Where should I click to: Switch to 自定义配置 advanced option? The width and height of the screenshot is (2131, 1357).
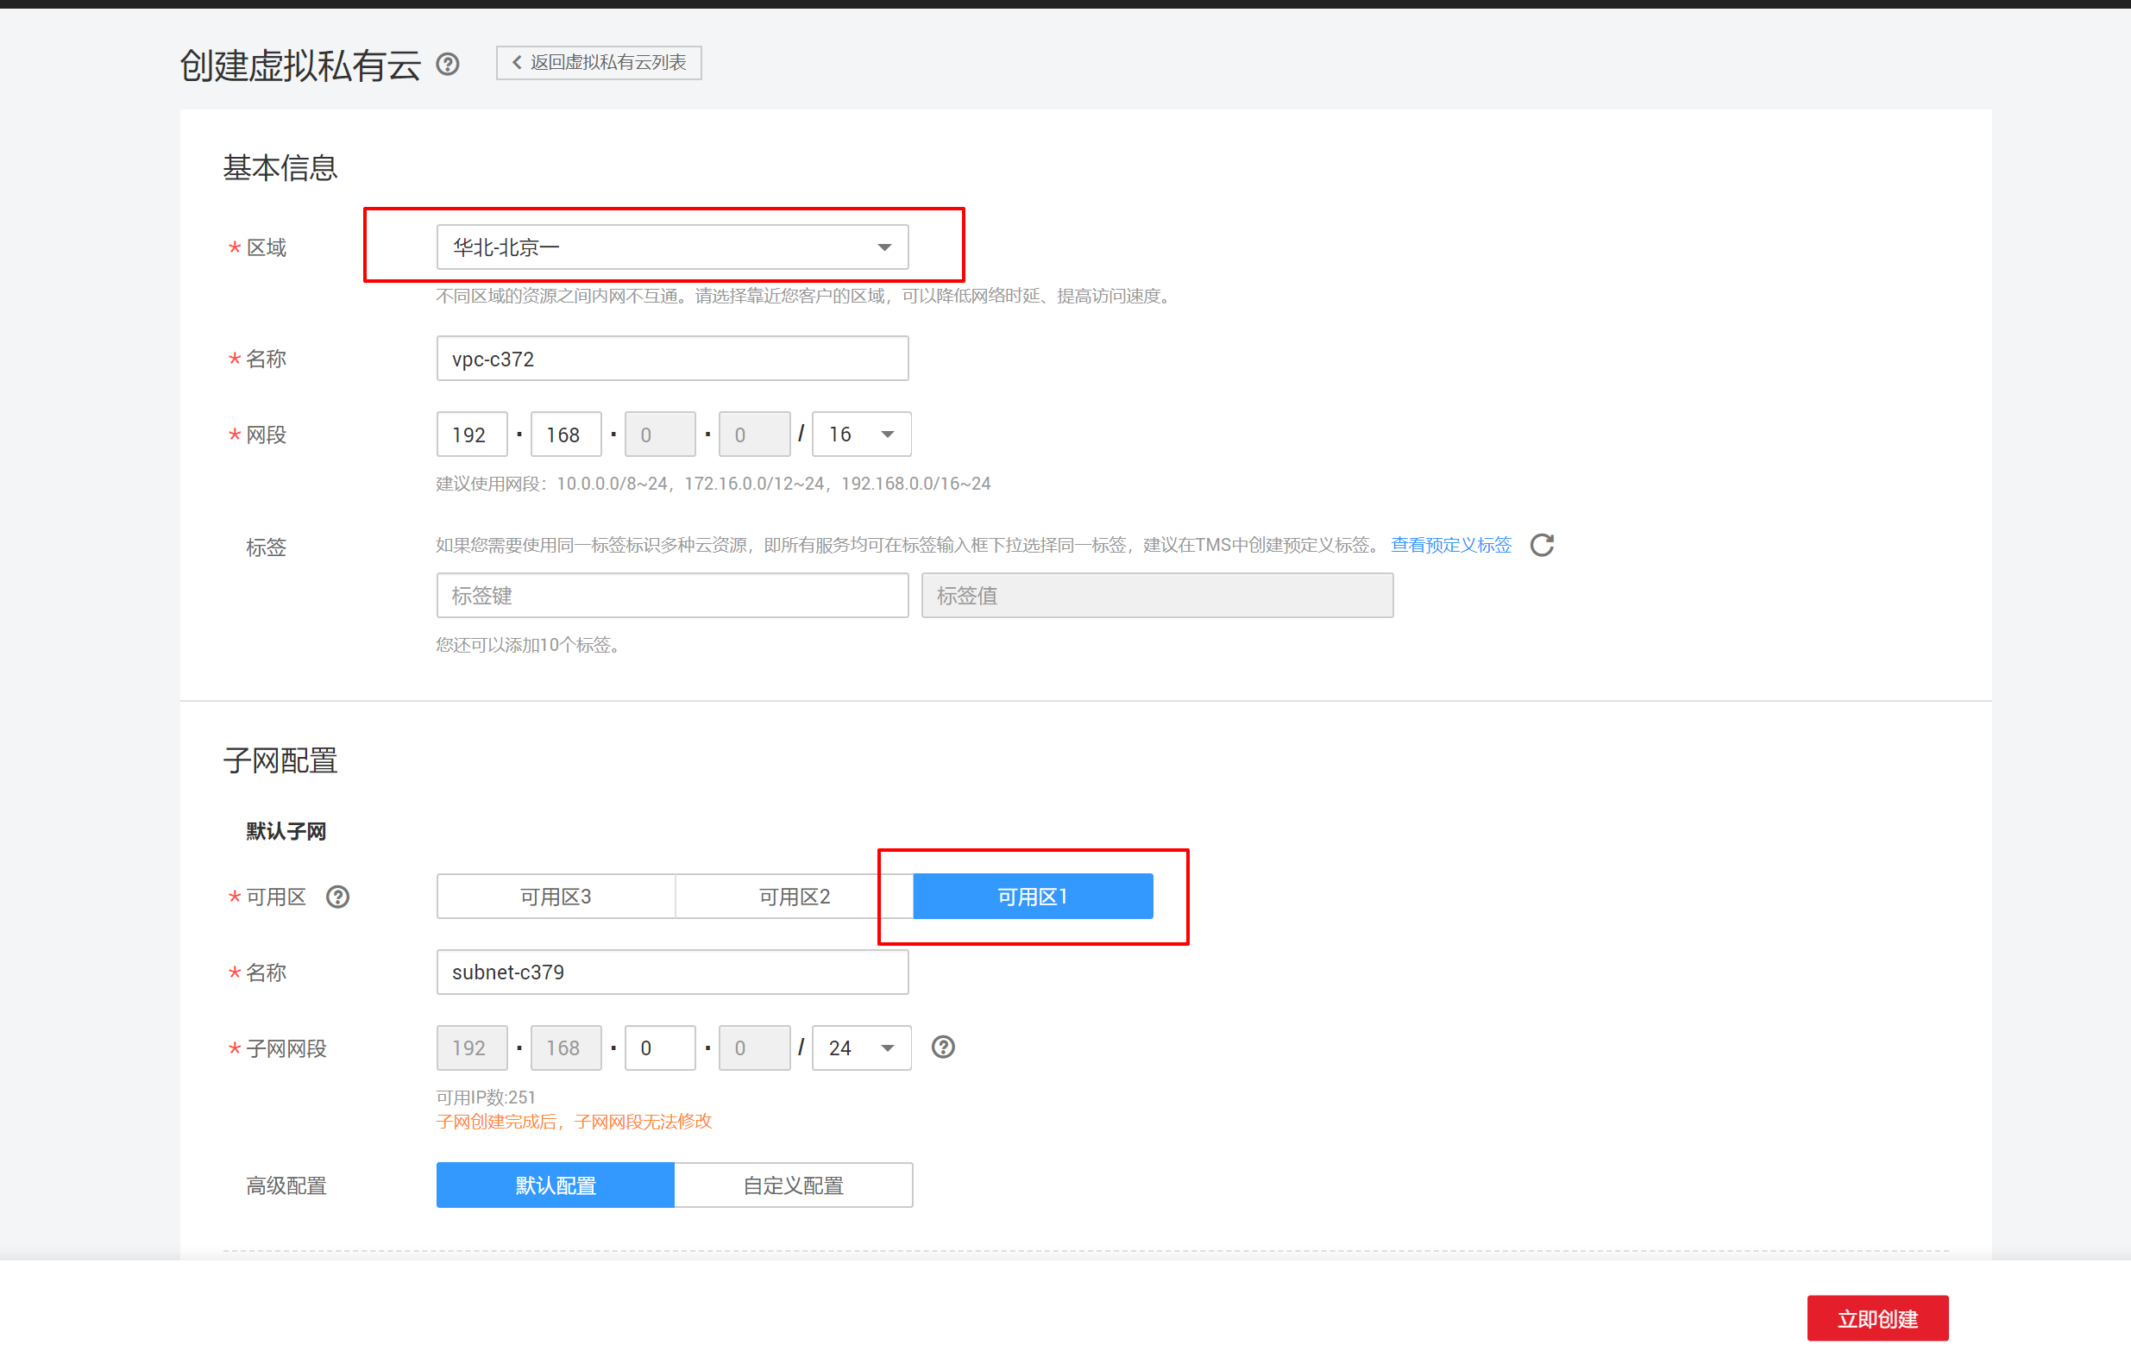coord(793,1185)
